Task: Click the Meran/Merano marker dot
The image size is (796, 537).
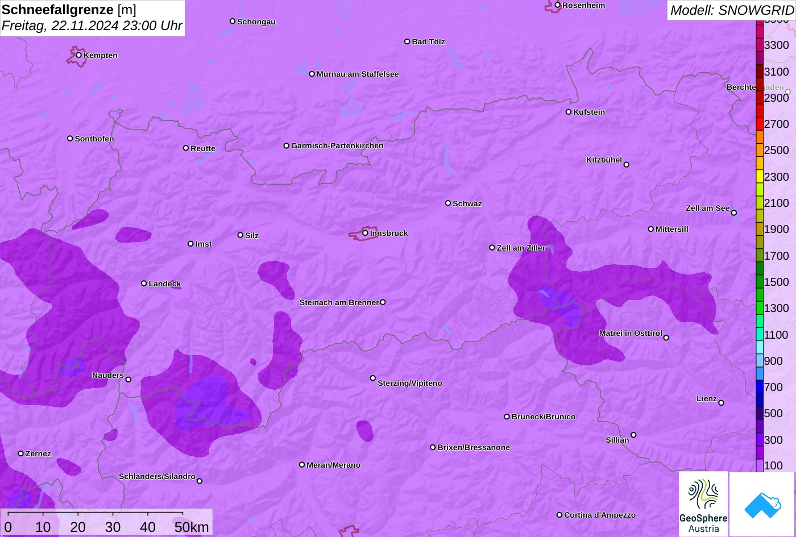Action: click(x=302, y=465)
